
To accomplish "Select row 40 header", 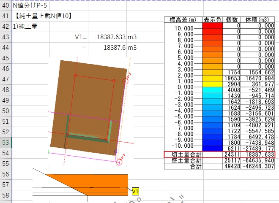I will [5, 6].
